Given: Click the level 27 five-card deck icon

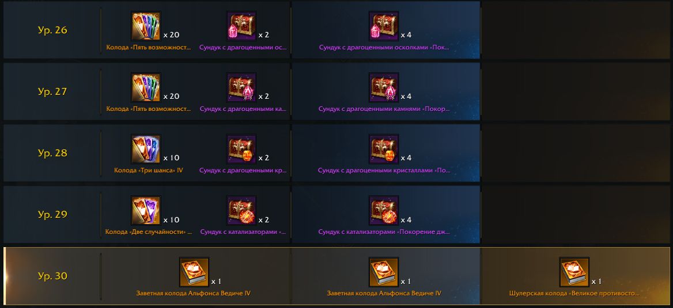Looking at the screenshot, I should 146,88.
